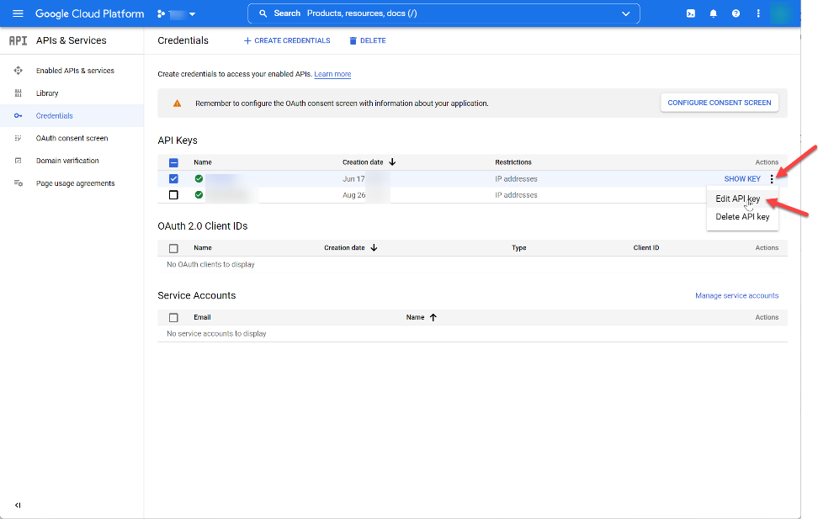
Task: Focus the Search products and resources field
Action: click(444, 13)
